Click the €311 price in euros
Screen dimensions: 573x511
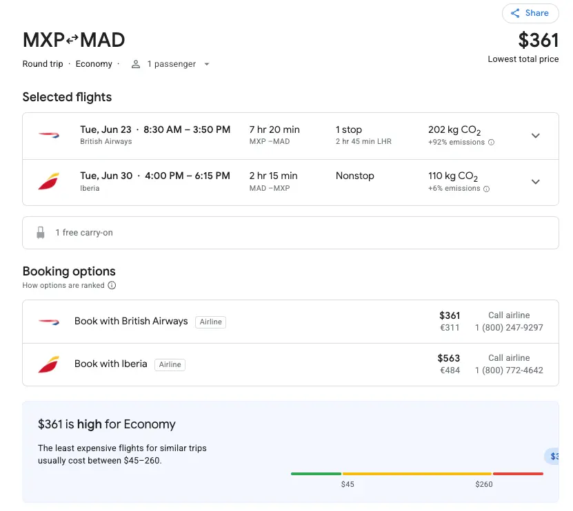click(x=450, y=328)
